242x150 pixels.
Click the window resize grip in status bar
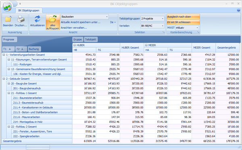click(x=239, y=147)
